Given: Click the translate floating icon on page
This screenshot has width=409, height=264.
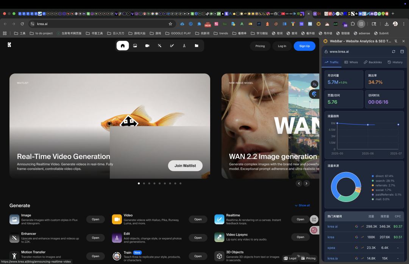Looking at the screenshot, I should (315, 84).
